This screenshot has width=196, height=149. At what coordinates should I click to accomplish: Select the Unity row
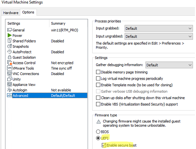(x=47, y=79)
